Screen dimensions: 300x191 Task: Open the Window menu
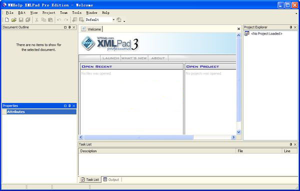click(91, 13)
